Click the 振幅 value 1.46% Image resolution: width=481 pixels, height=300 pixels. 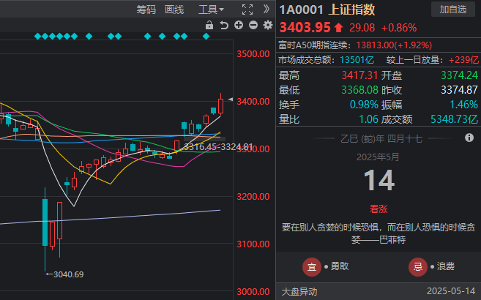(x=463, y=105)
